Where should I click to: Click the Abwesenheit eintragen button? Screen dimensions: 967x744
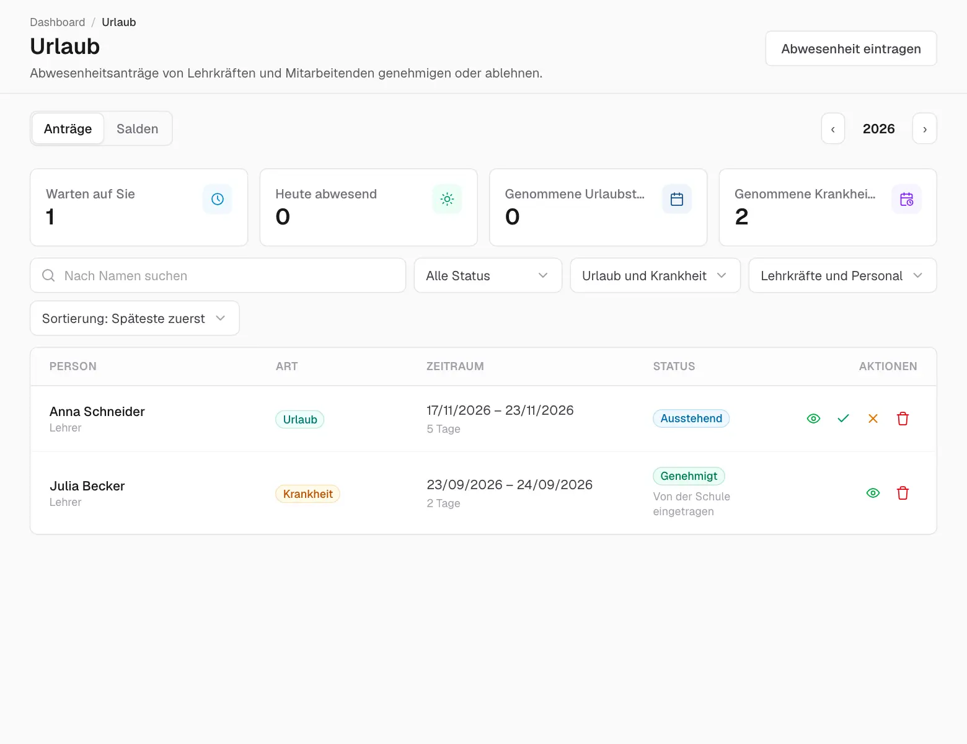pos(851,48)
